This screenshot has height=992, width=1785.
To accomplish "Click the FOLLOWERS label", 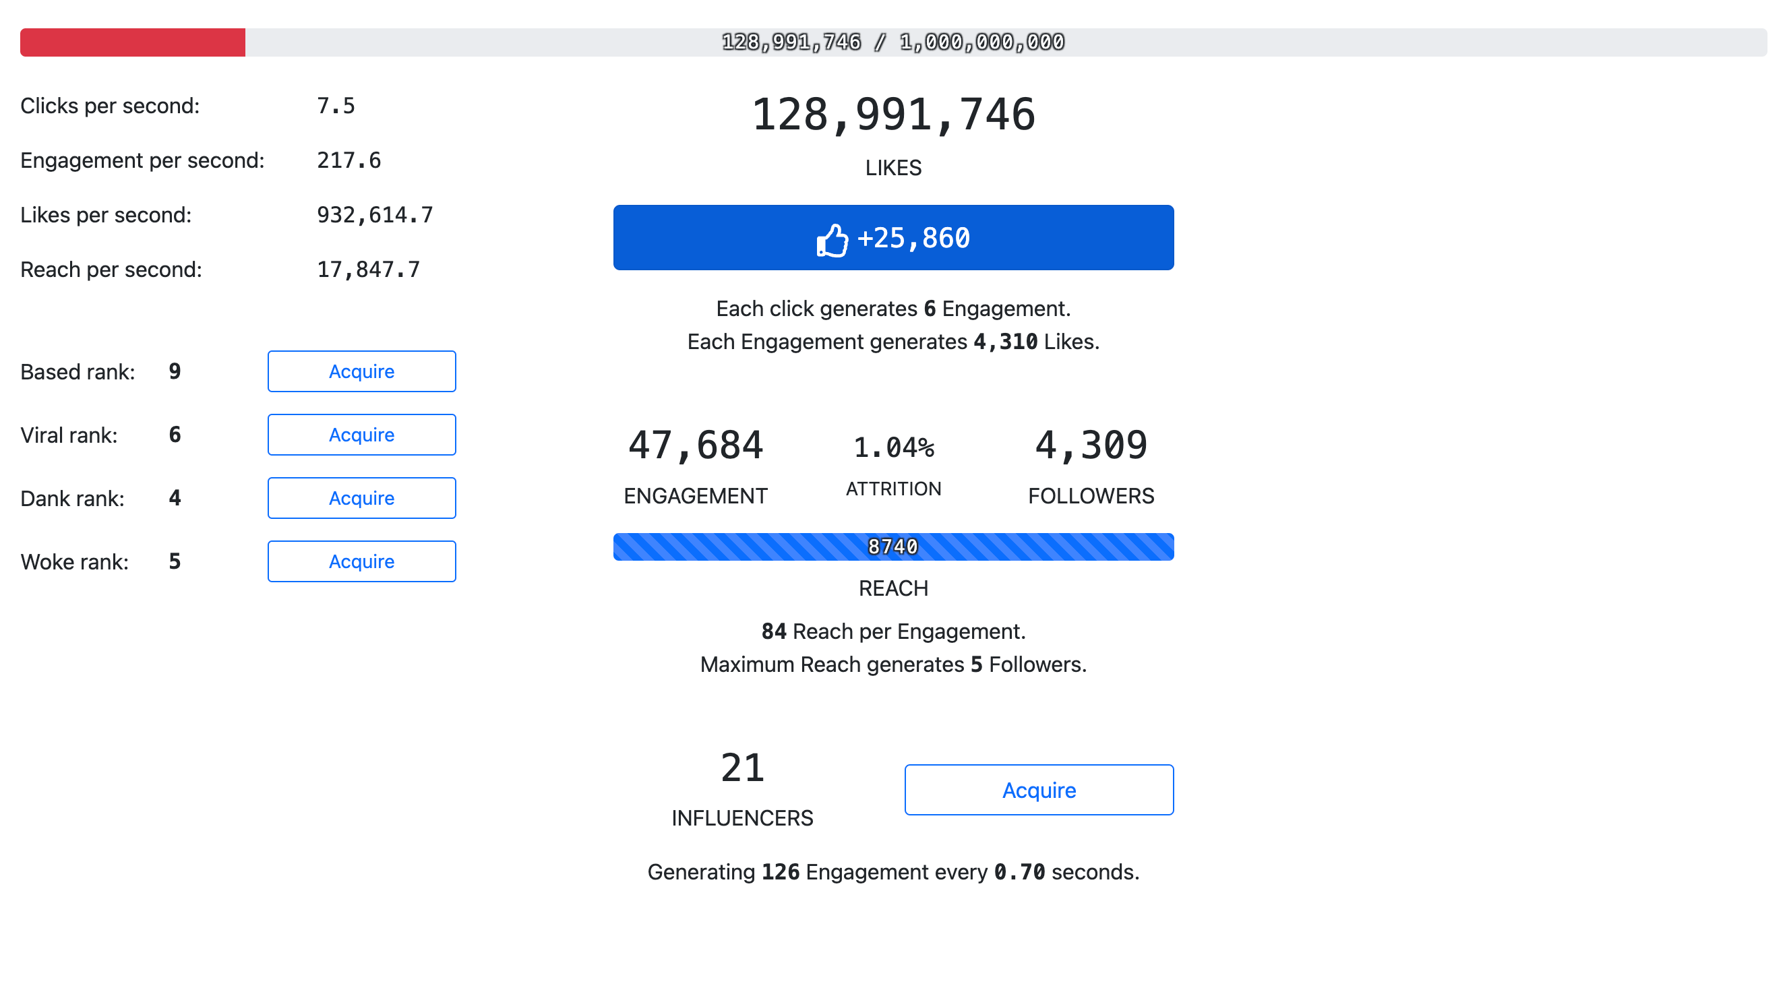I will pos(1091,496).
